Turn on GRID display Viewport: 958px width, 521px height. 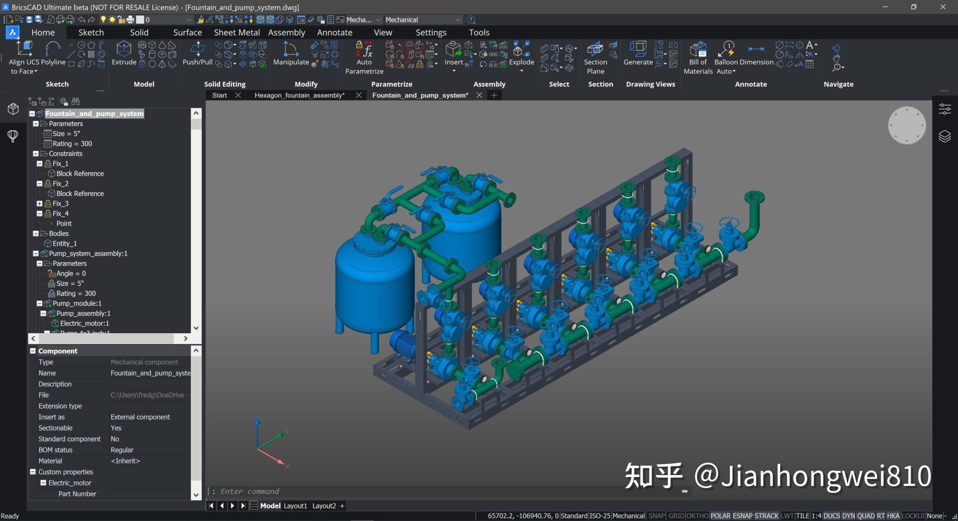(x=677, y=515)
